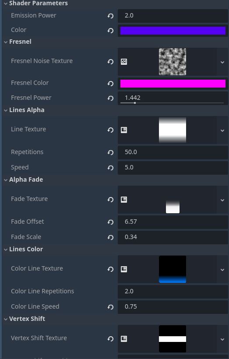
Task: Click the magenta Fresnel Color swatch
Action: (x=173, y=84)
